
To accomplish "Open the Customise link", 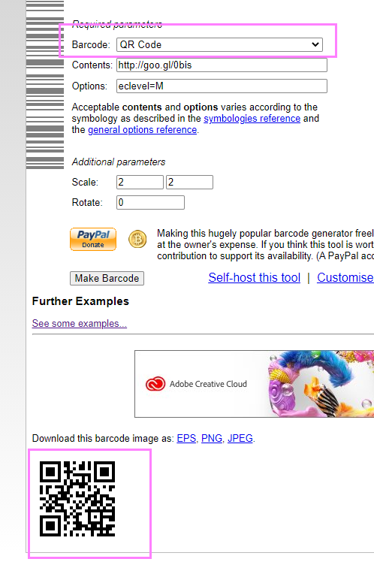I will click(x=345, y=277).
